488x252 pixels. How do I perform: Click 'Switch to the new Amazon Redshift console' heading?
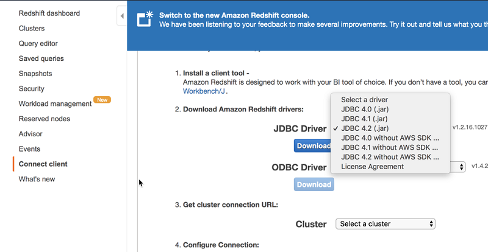234,15
